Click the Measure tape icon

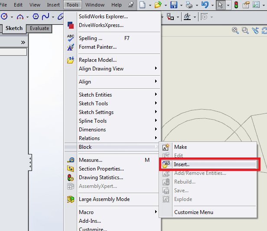(x=71, y=160)
